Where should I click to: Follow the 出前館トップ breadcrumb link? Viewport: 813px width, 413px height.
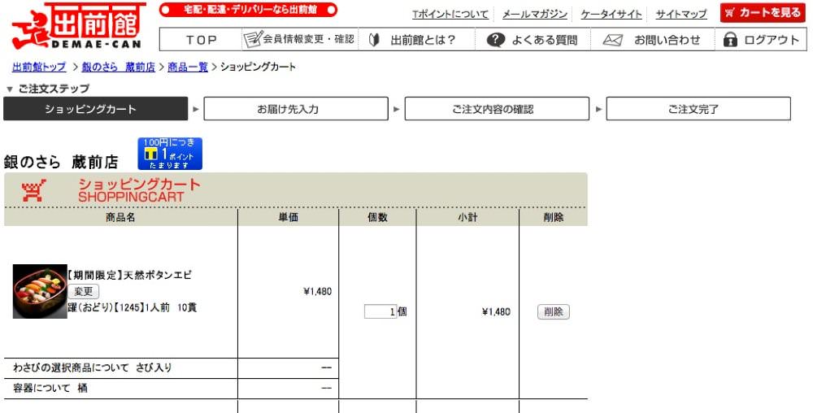(39, 67)
